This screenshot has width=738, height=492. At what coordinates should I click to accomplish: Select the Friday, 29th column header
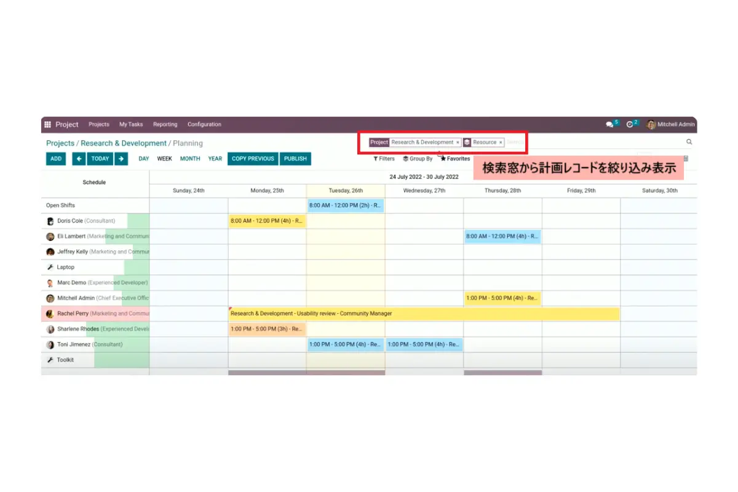[581, 191]
